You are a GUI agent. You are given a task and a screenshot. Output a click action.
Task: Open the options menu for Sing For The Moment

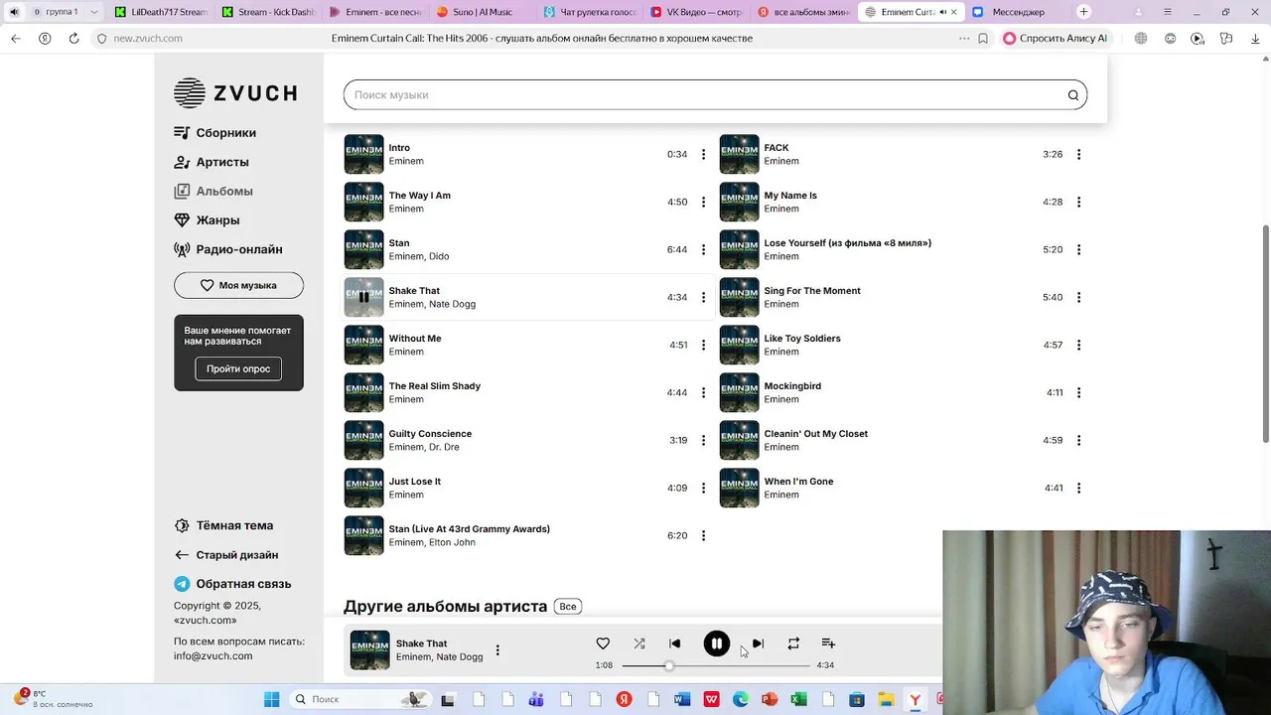tap(1078, 297)
